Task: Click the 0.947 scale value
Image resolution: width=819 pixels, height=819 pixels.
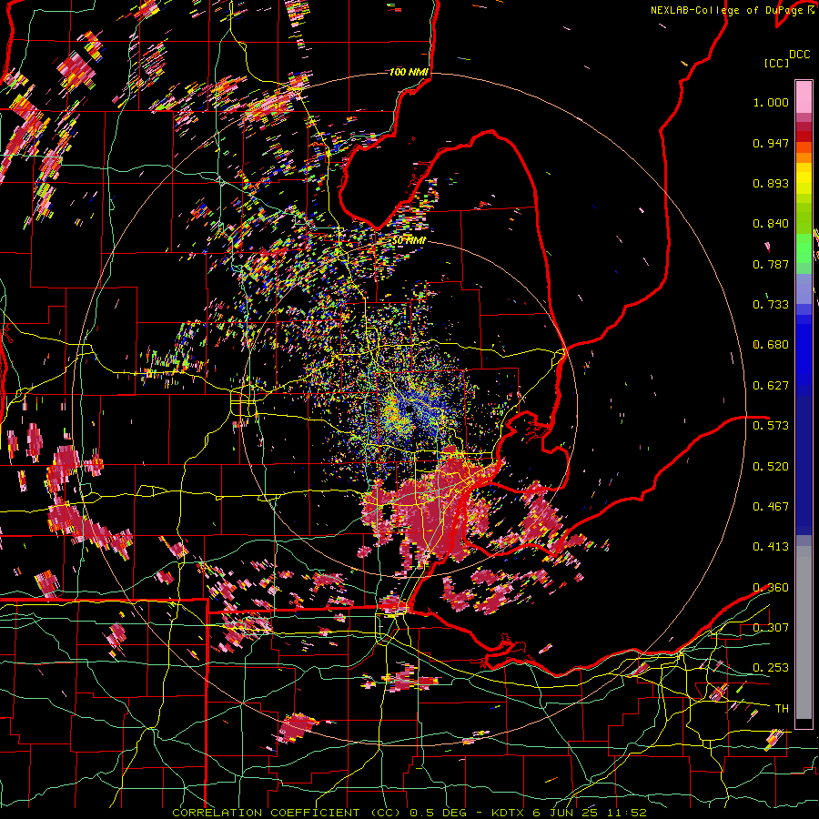Action: point(771,143)
